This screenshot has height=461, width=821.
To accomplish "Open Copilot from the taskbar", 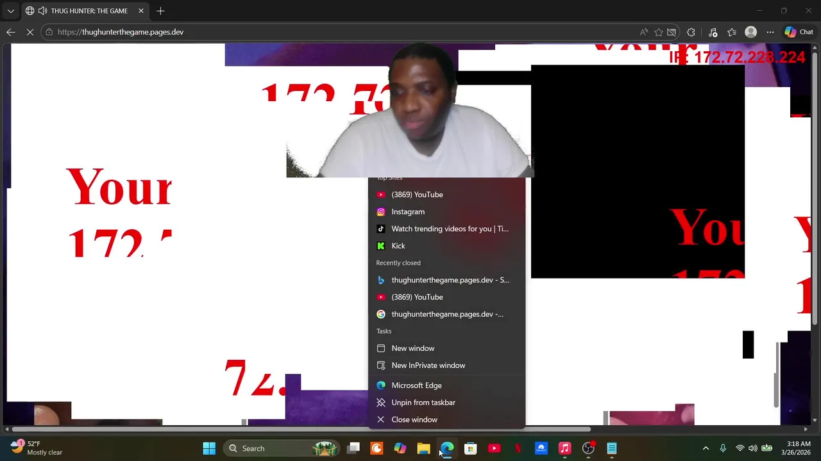I will point(400,448).
